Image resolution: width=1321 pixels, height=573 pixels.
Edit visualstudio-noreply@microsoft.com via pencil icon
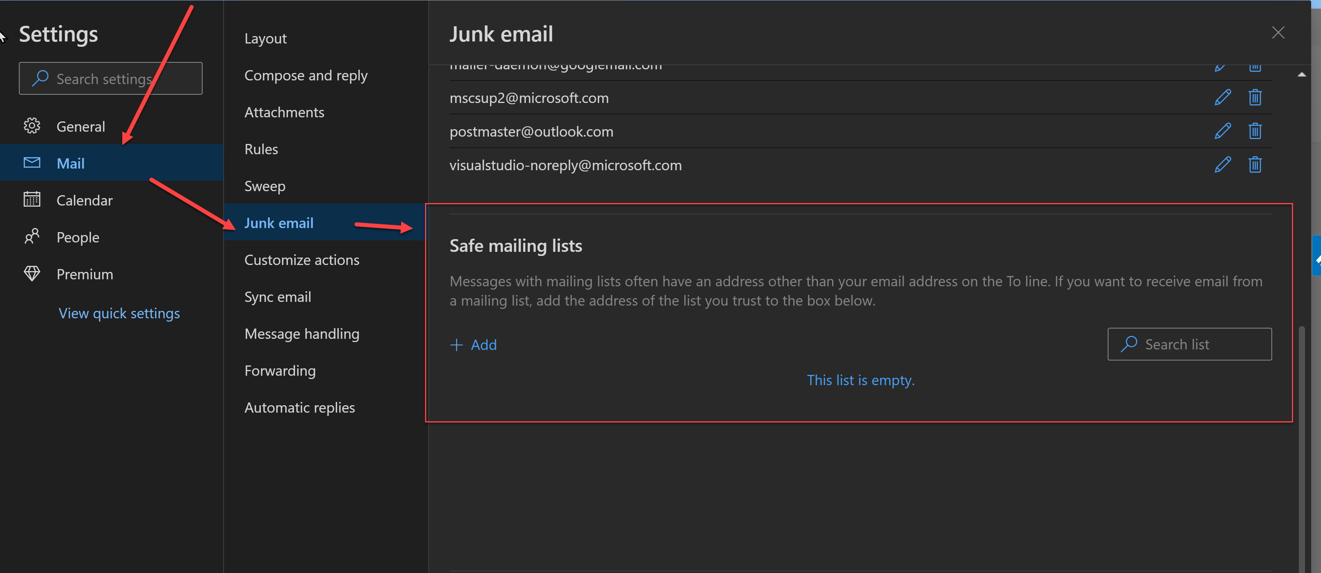[x=1223, y=164]
